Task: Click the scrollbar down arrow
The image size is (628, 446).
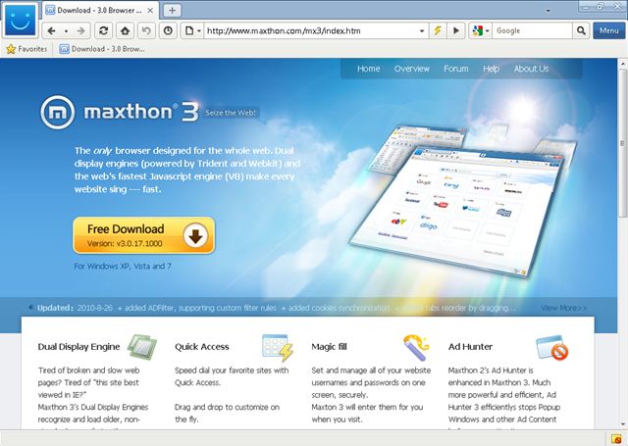Action: click(x=623, y=424)
